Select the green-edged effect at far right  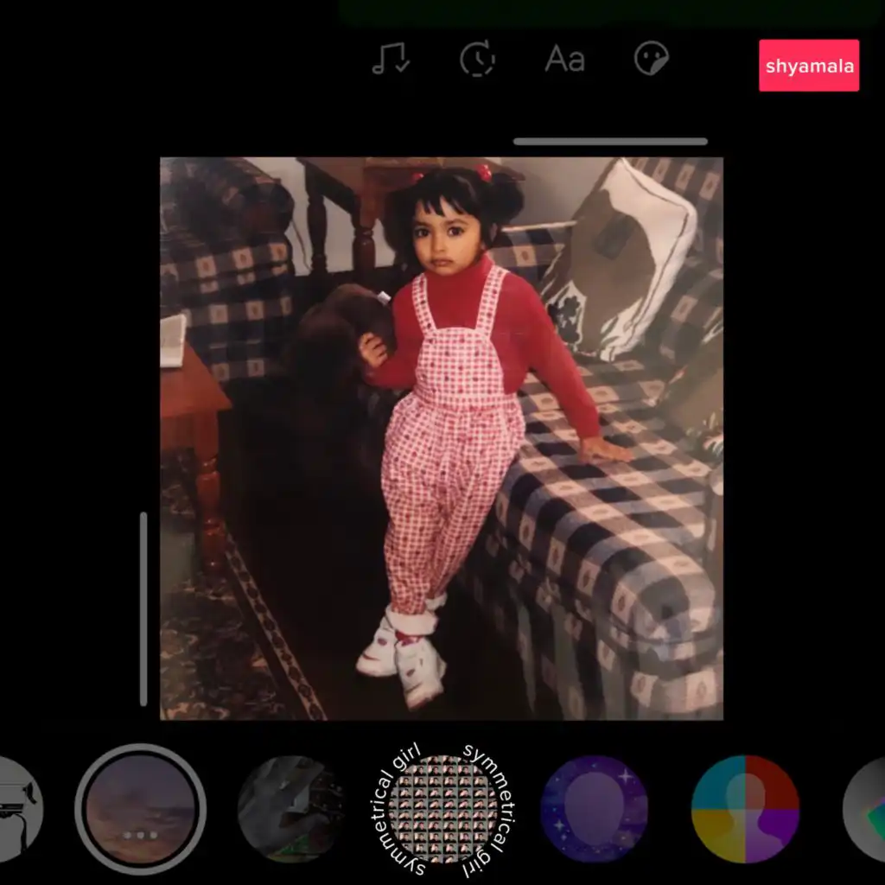click(x=864, y=809)
